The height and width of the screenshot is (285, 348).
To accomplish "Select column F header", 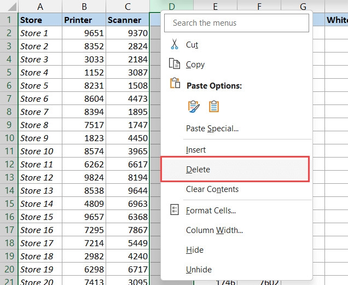I will click(x=259, y=7).
